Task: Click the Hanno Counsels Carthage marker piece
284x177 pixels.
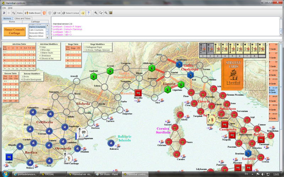Action: 15,32
